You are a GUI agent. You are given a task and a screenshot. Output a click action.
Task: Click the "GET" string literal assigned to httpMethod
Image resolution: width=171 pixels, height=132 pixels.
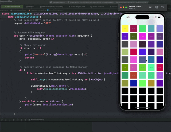click(48, 23)
